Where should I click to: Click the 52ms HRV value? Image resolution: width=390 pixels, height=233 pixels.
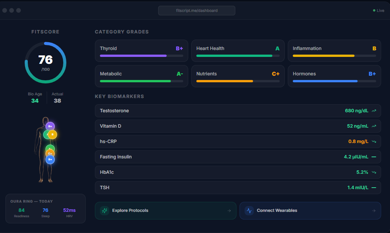69,210
